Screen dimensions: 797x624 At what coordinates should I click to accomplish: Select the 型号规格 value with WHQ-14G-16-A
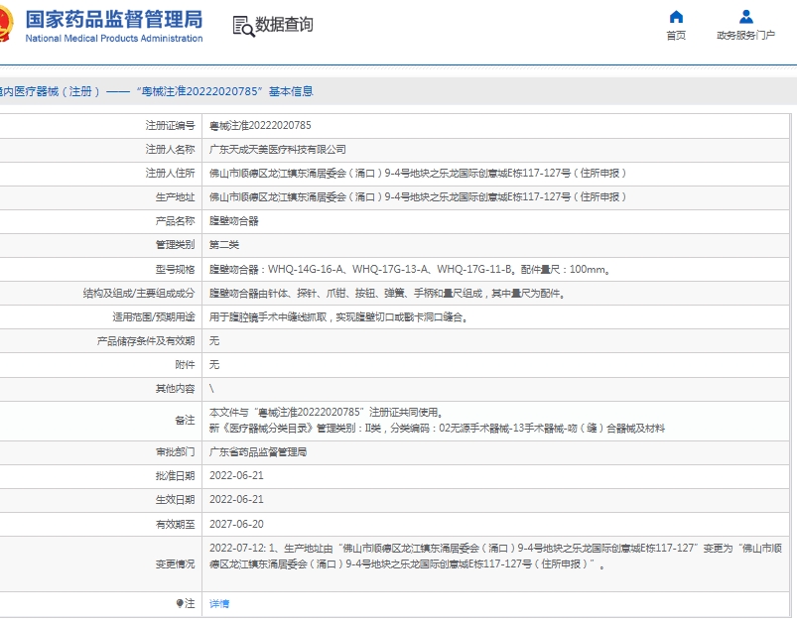point(410,269)
